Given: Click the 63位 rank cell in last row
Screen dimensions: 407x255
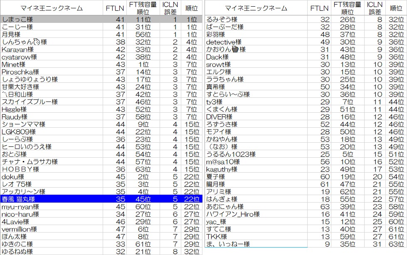Looking at the screenshot, I should click(x=396, y=244).
